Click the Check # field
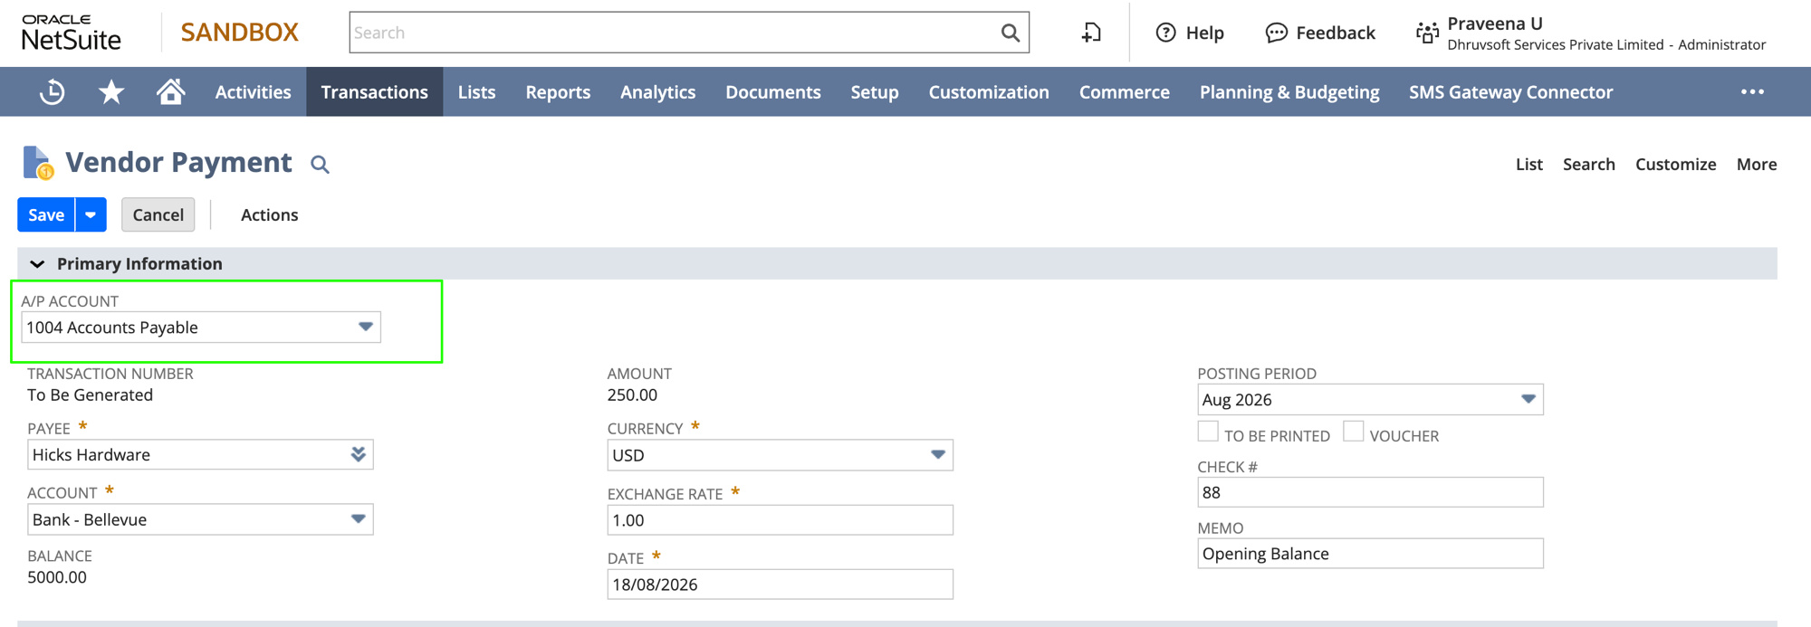 pos(1370,492)
